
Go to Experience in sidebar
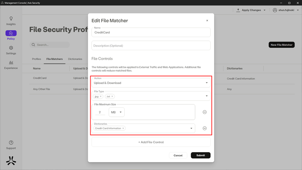click(11, 65)
